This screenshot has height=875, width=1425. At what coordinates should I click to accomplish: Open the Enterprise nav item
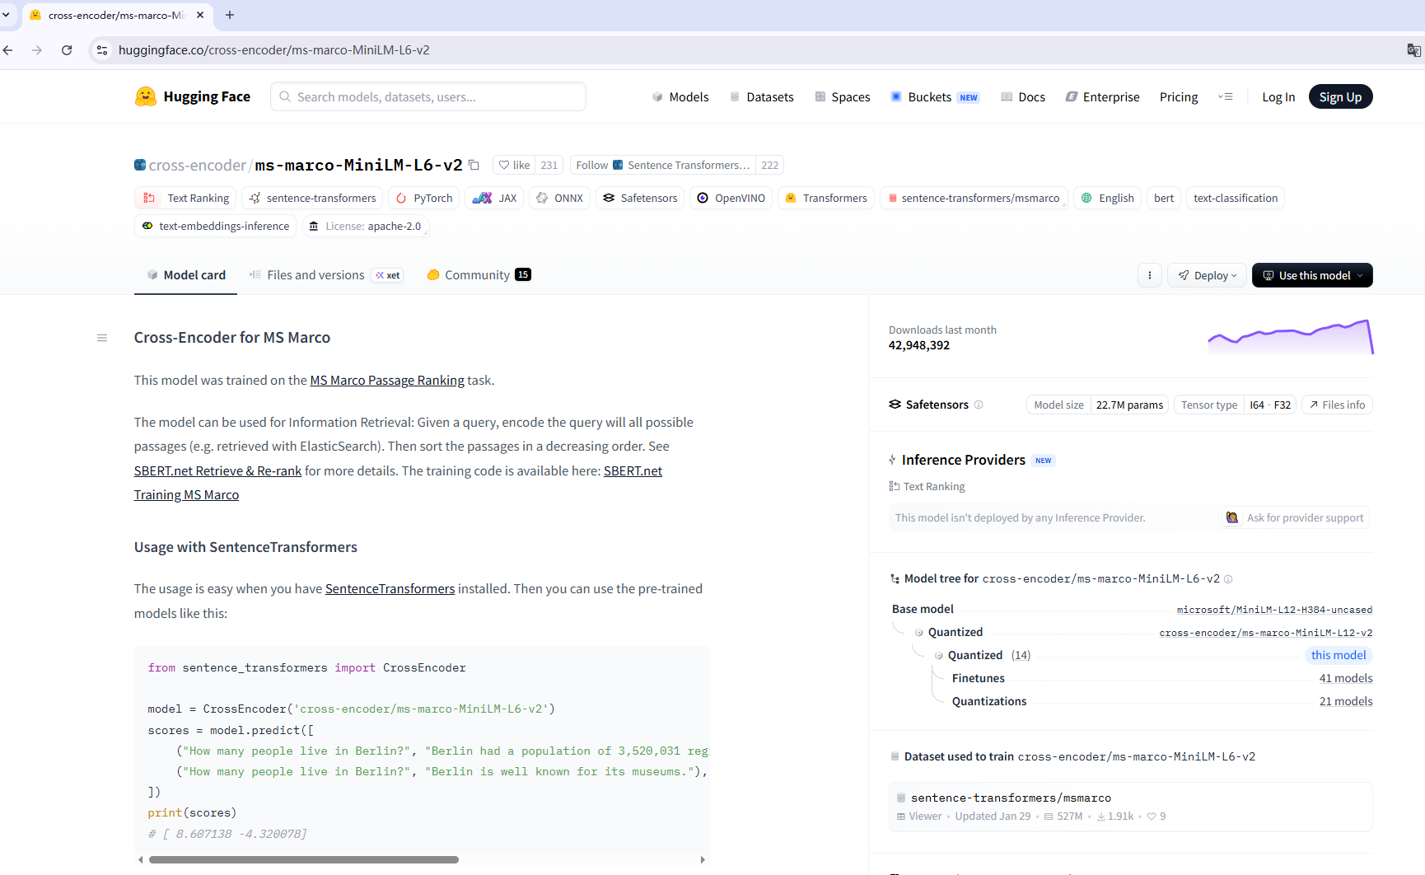(x=1103, y=97)
